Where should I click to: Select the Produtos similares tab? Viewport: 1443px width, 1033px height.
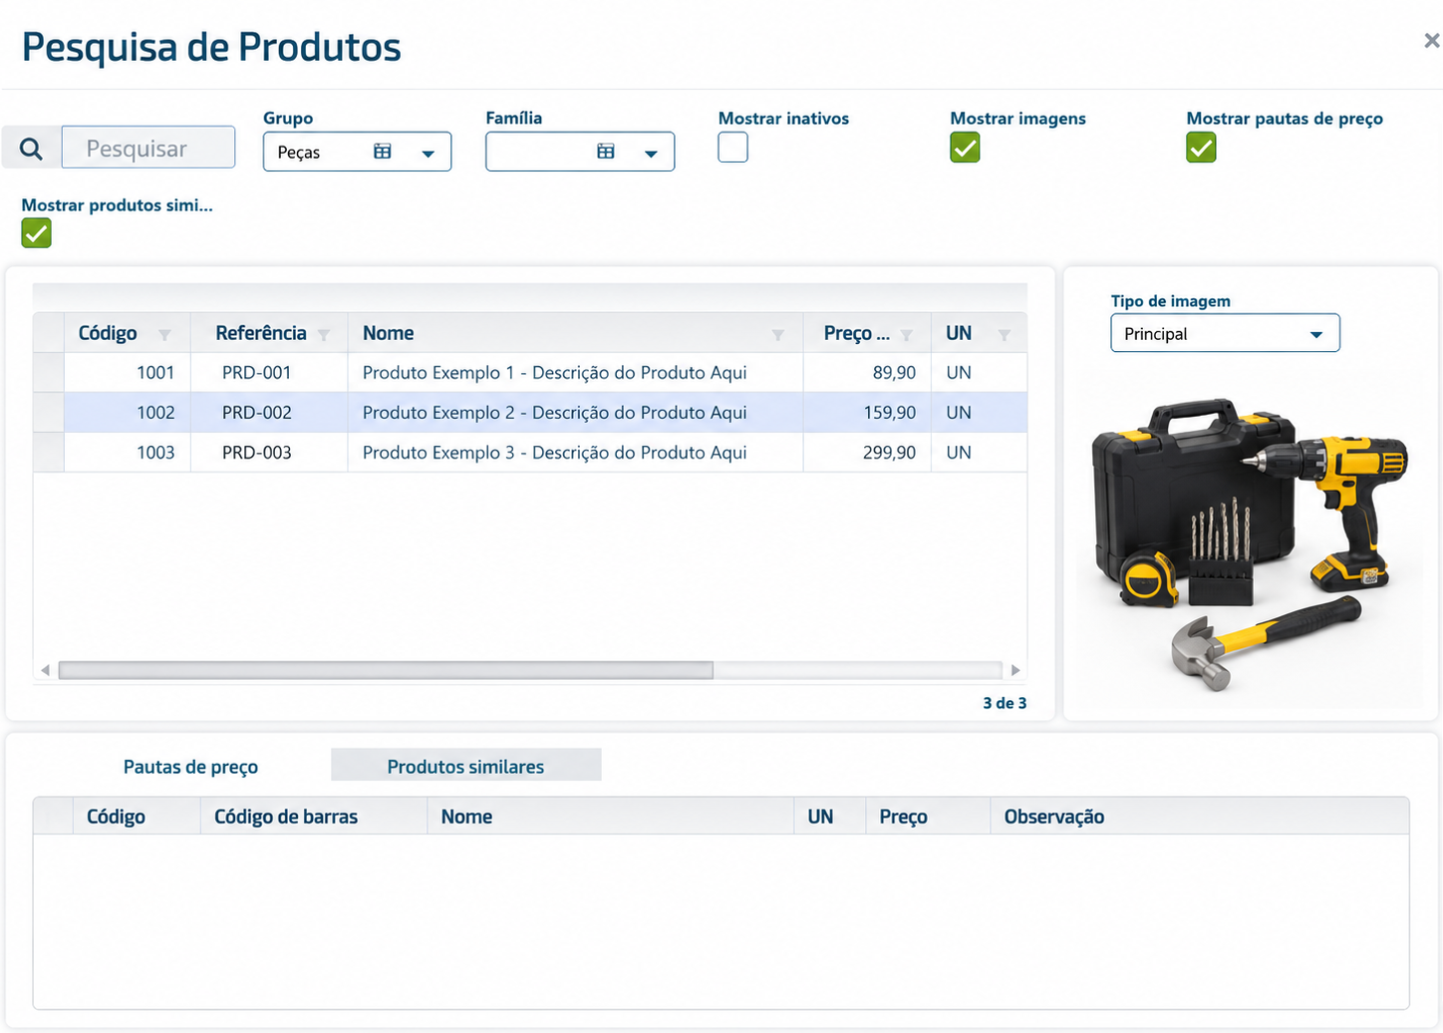coord(465,766)
